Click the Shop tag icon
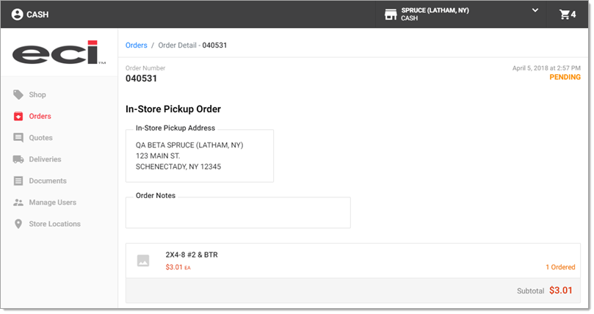This screenshot has height=314, width=594. coord(18,95)
